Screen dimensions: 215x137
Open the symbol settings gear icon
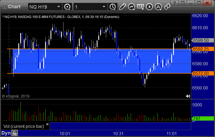(x=67, y=7)
